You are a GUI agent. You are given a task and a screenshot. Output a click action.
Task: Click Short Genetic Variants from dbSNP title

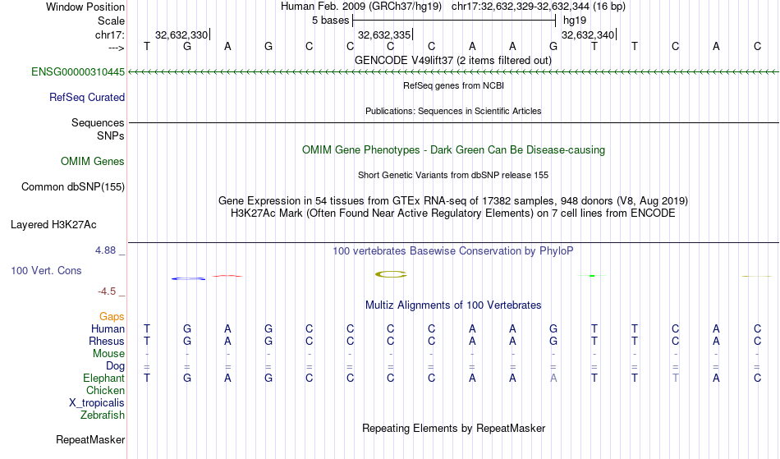pos(452,175)
